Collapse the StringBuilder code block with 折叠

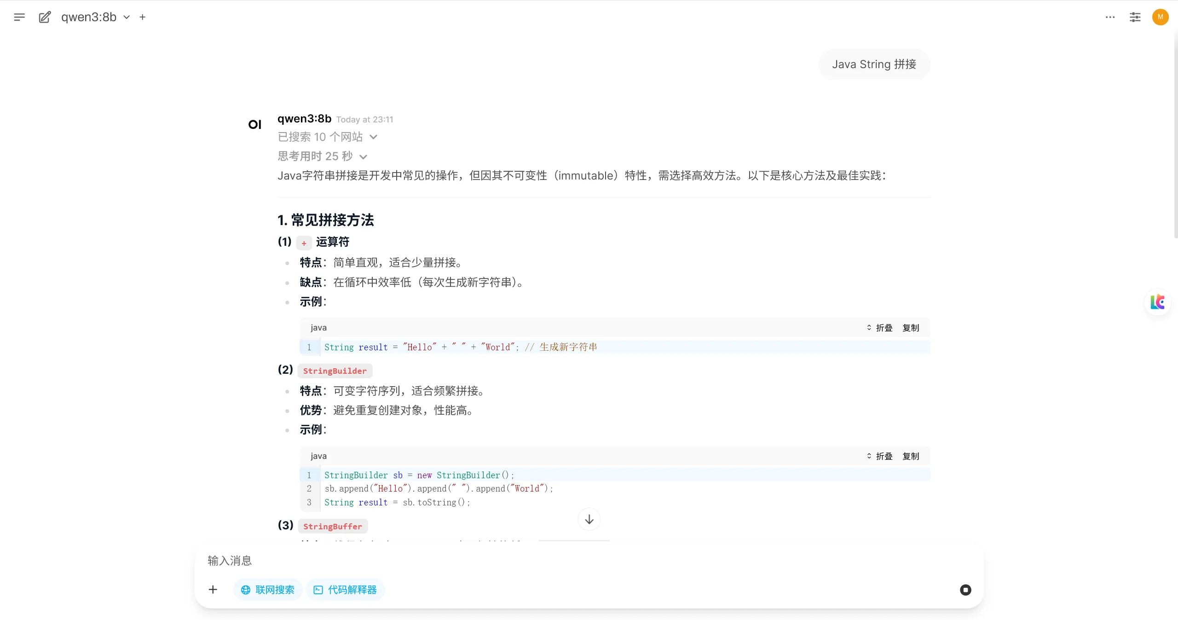[x=880, y=456]
